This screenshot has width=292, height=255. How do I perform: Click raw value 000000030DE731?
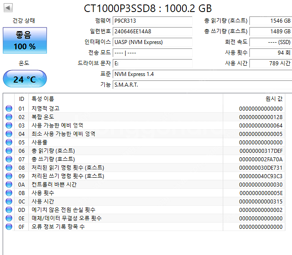[261, 168]
